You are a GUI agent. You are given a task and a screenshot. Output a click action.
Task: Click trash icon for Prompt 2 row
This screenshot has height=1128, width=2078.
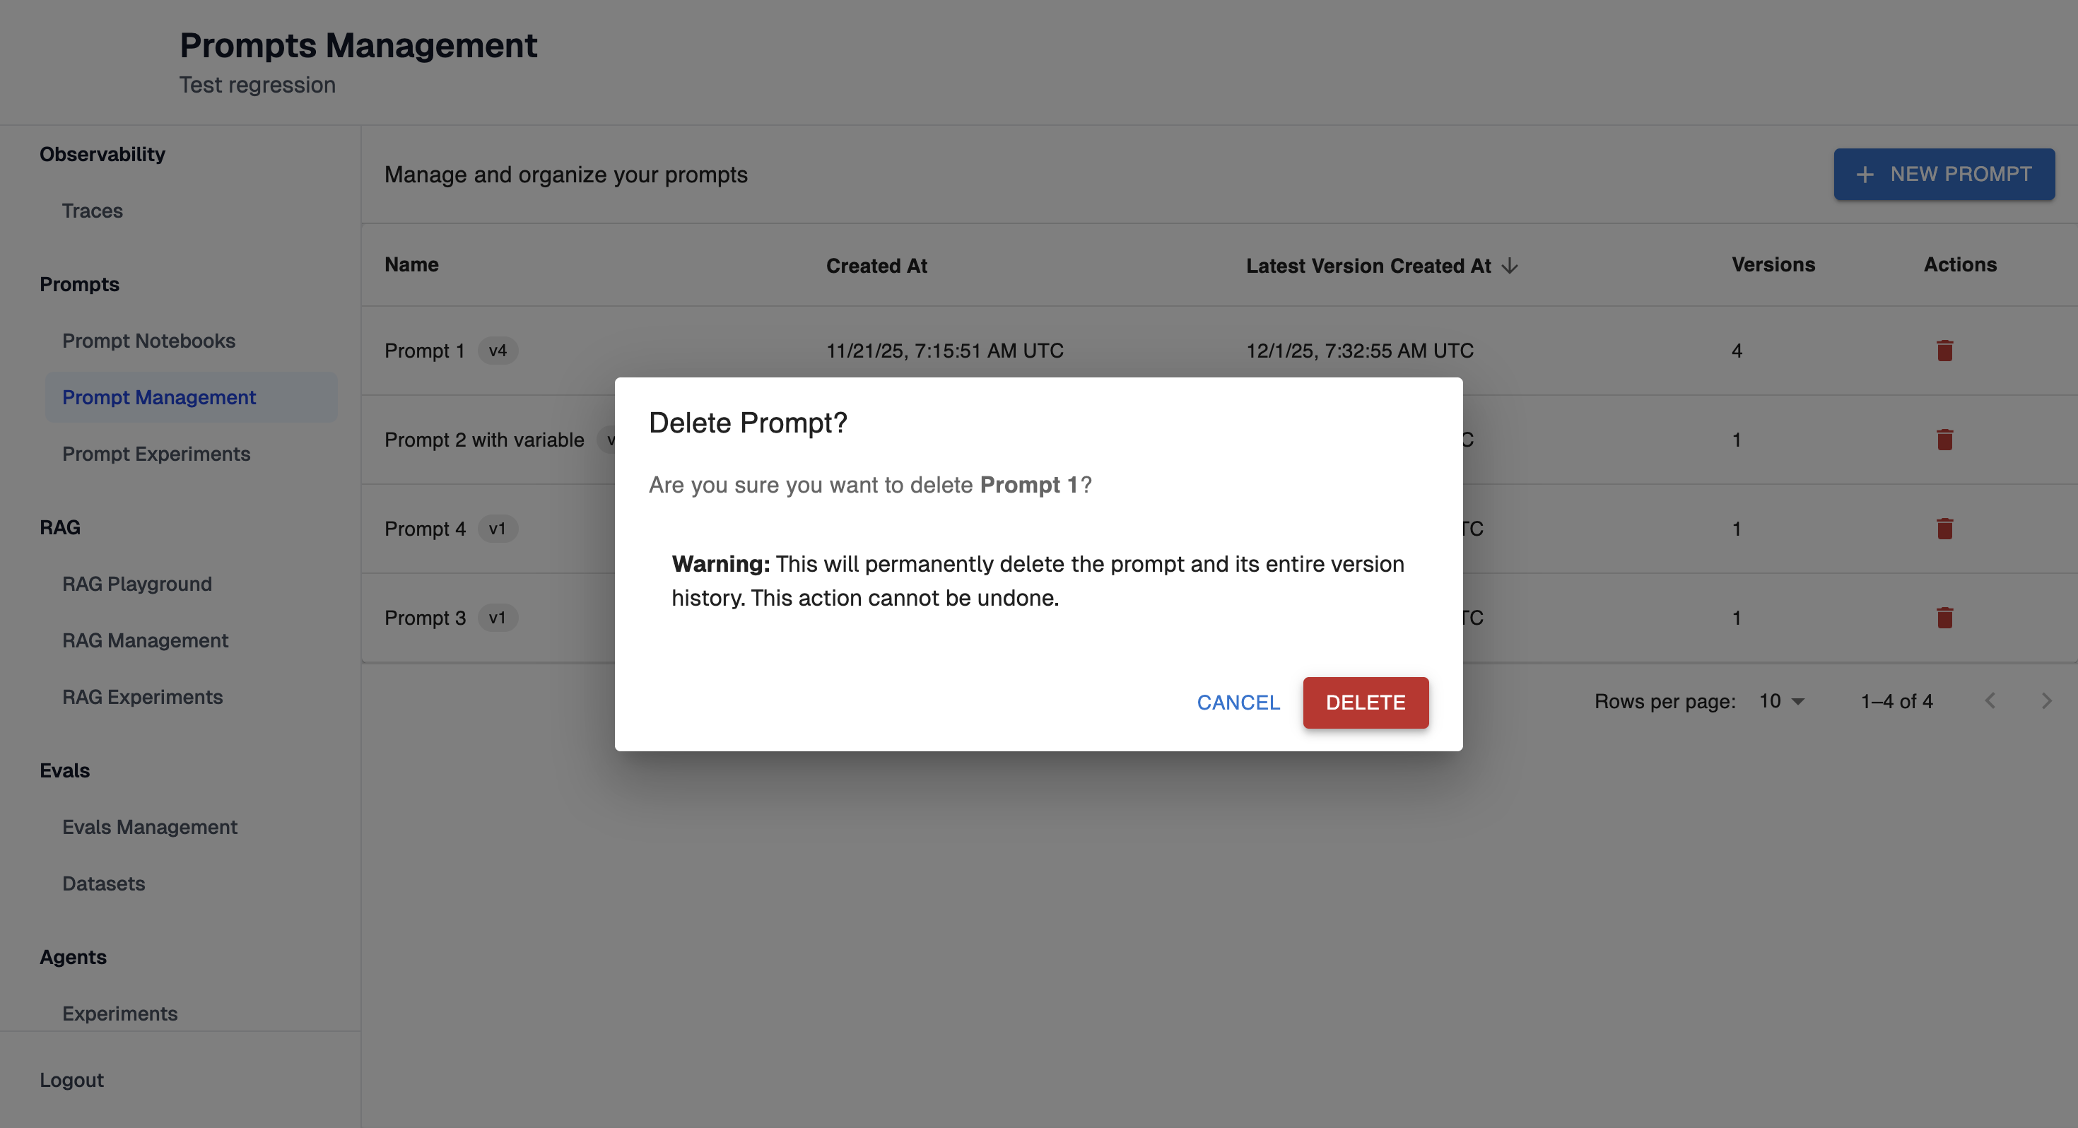coord(1944,440)
